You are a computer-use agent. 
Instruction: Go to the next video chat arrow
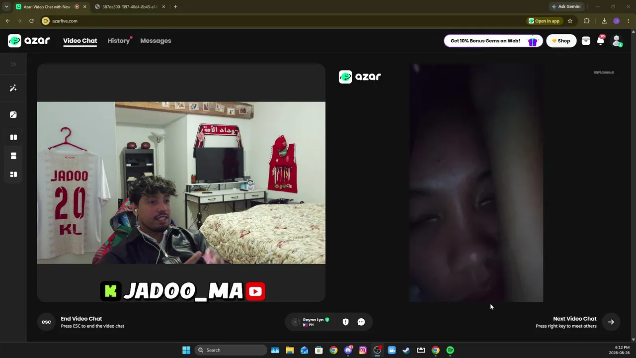pyautogui.click(x=611, y=322)
